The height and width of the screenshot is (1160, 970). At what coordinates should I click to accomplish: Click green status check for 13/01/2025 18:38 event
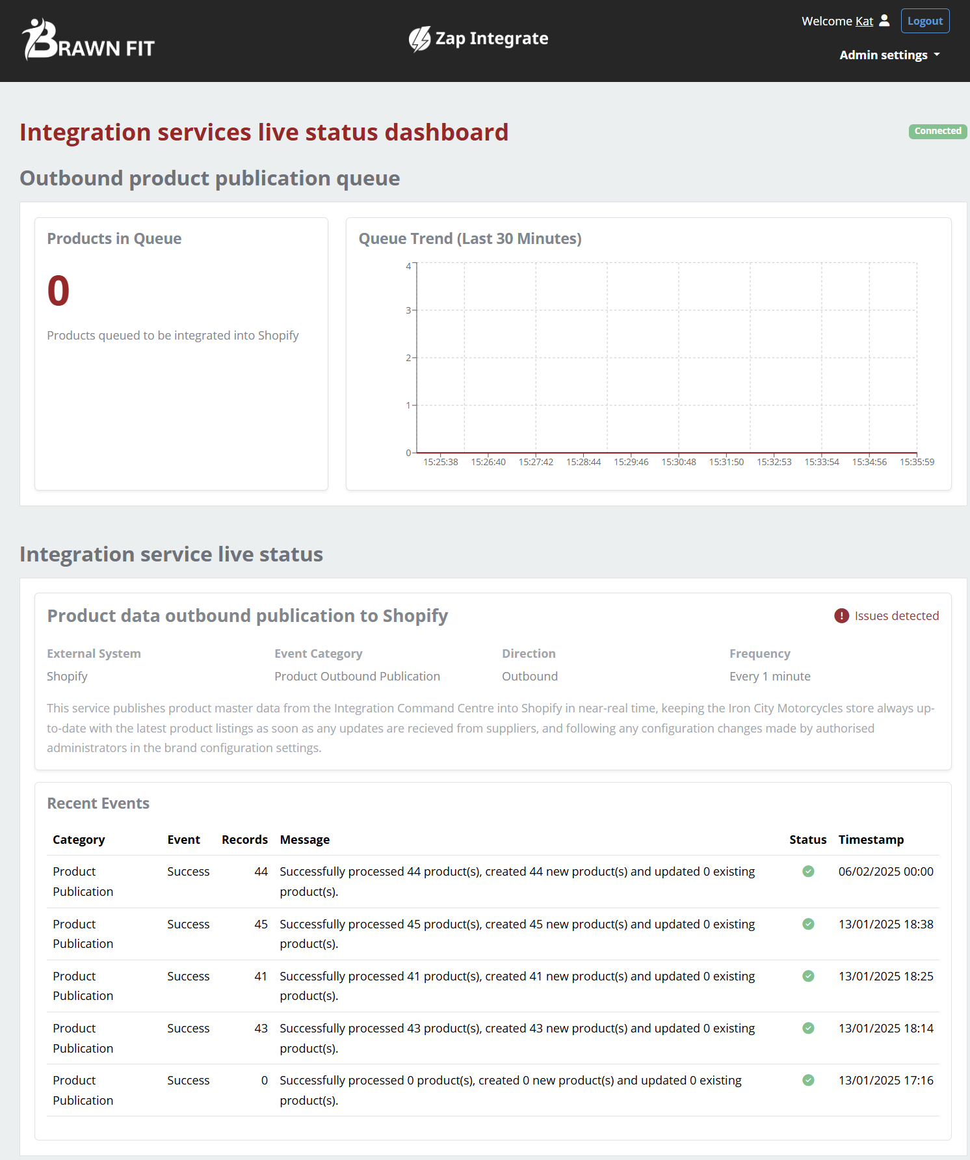(x=808, y=924)
